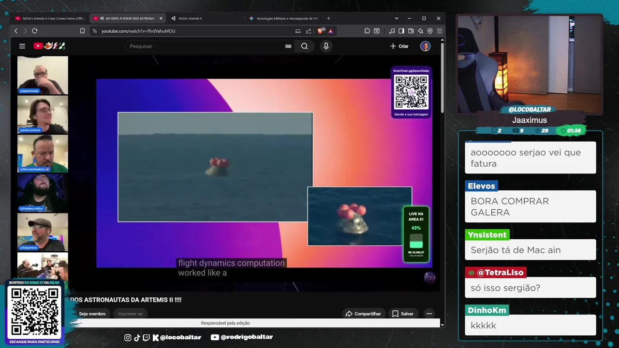The width and height of the screenshot is (619, 348).
Task: Open the cast/install screen icon in address bar
Action: [298, 31]
